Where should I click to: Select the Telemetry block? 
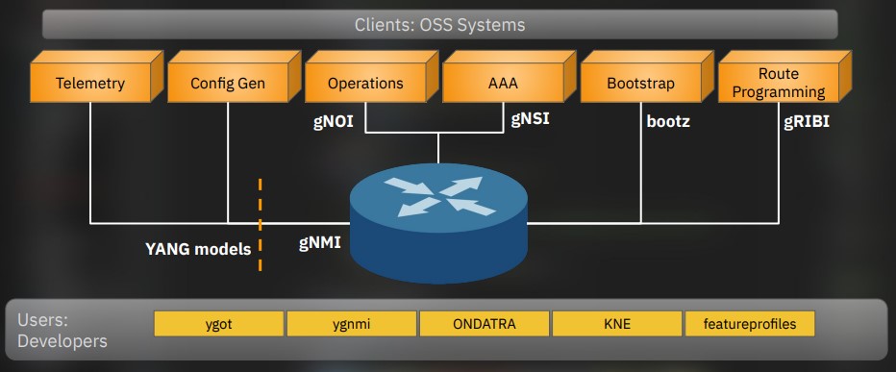(x=96, y=77)
